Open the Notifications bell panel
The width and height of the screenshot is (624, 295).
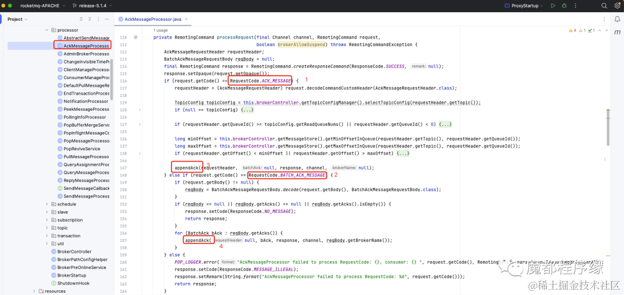coord(616,19)
